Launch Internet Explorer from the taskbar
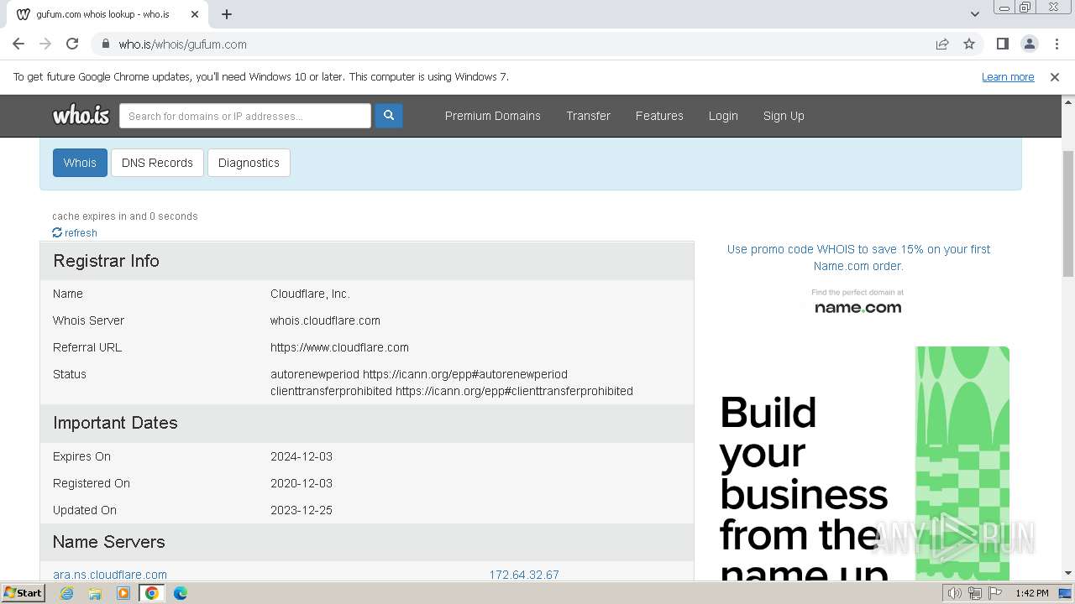This screenshot has height=604, width=1075. pyautogui.click(x=67, y=593)
